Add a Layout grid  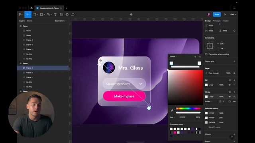[x=234, y=61]
